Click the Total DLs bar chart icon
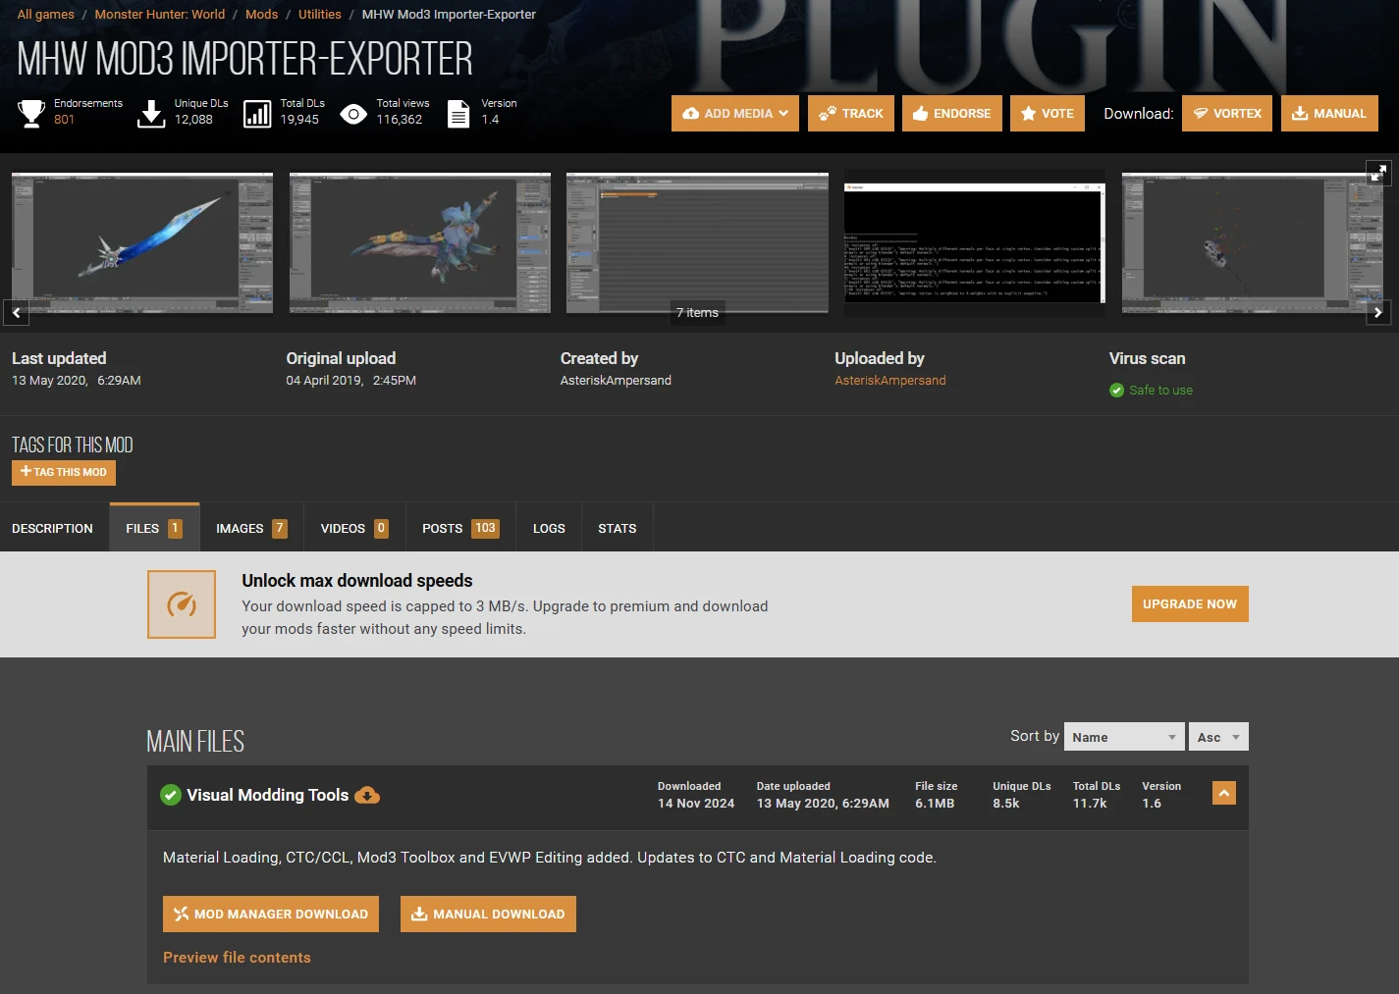The width and height of the screenshot is (1399, 994). 257,114
